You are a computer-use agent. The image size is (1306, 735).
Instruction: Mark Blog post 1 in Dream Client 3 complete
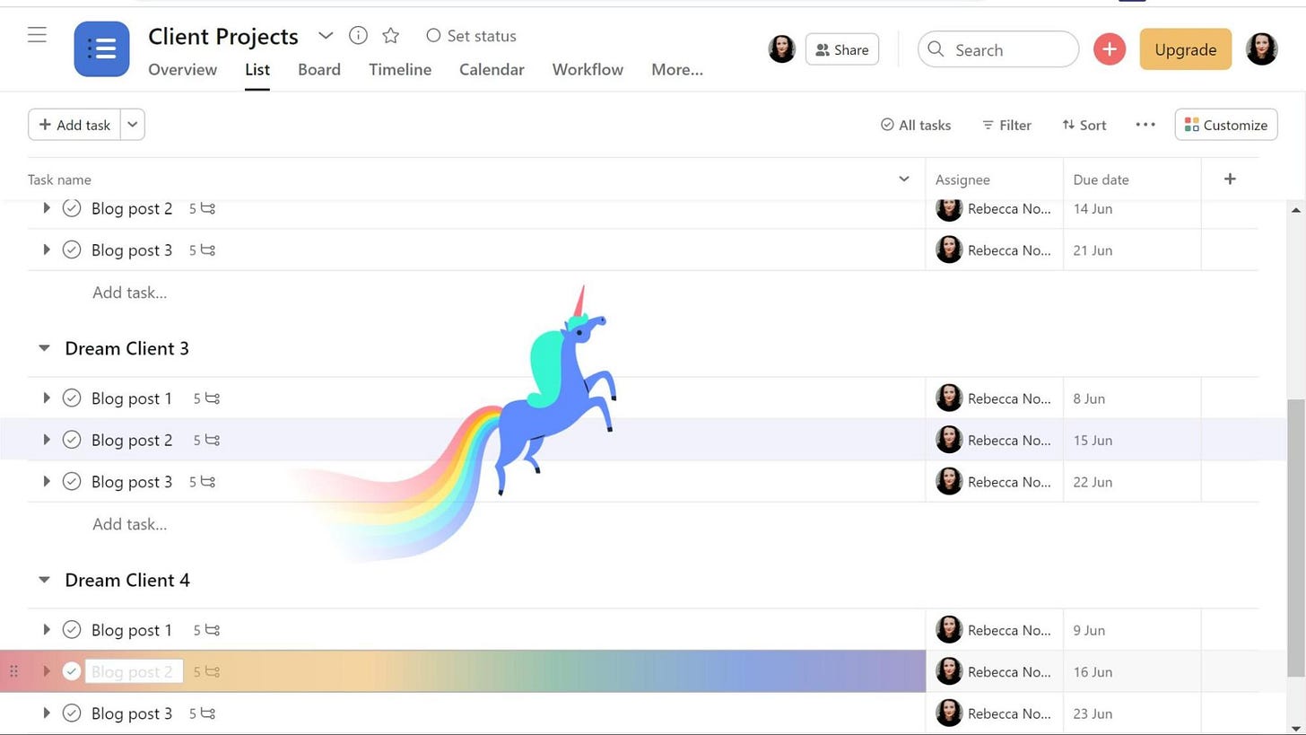(72, 398)
